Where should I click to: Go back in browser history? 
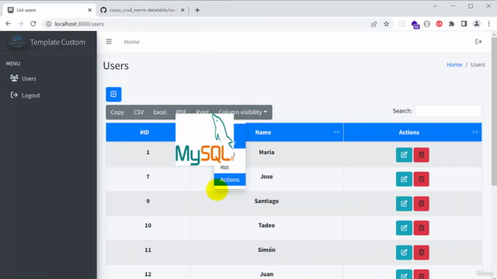[9, 24]
